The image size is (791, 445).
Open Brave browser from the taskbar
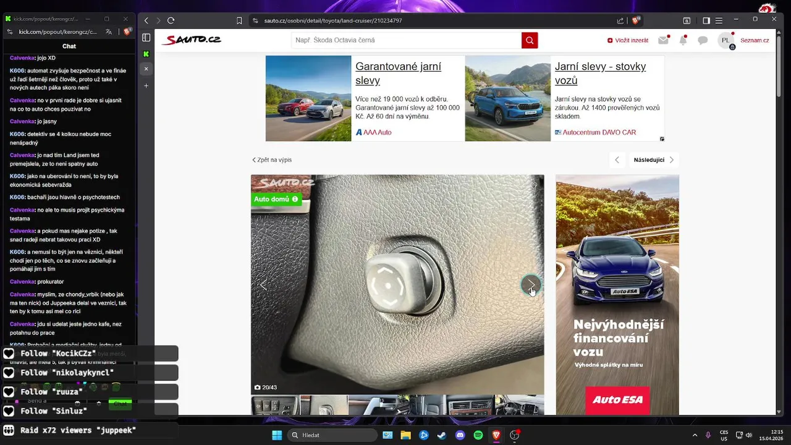(496, 435)
